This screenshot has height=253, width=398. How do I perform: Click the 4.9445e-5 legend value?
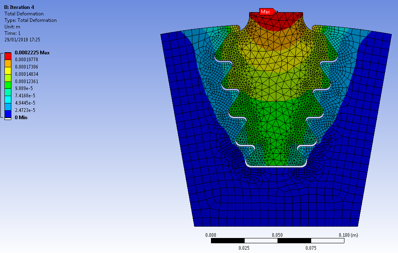click(25, 103)
